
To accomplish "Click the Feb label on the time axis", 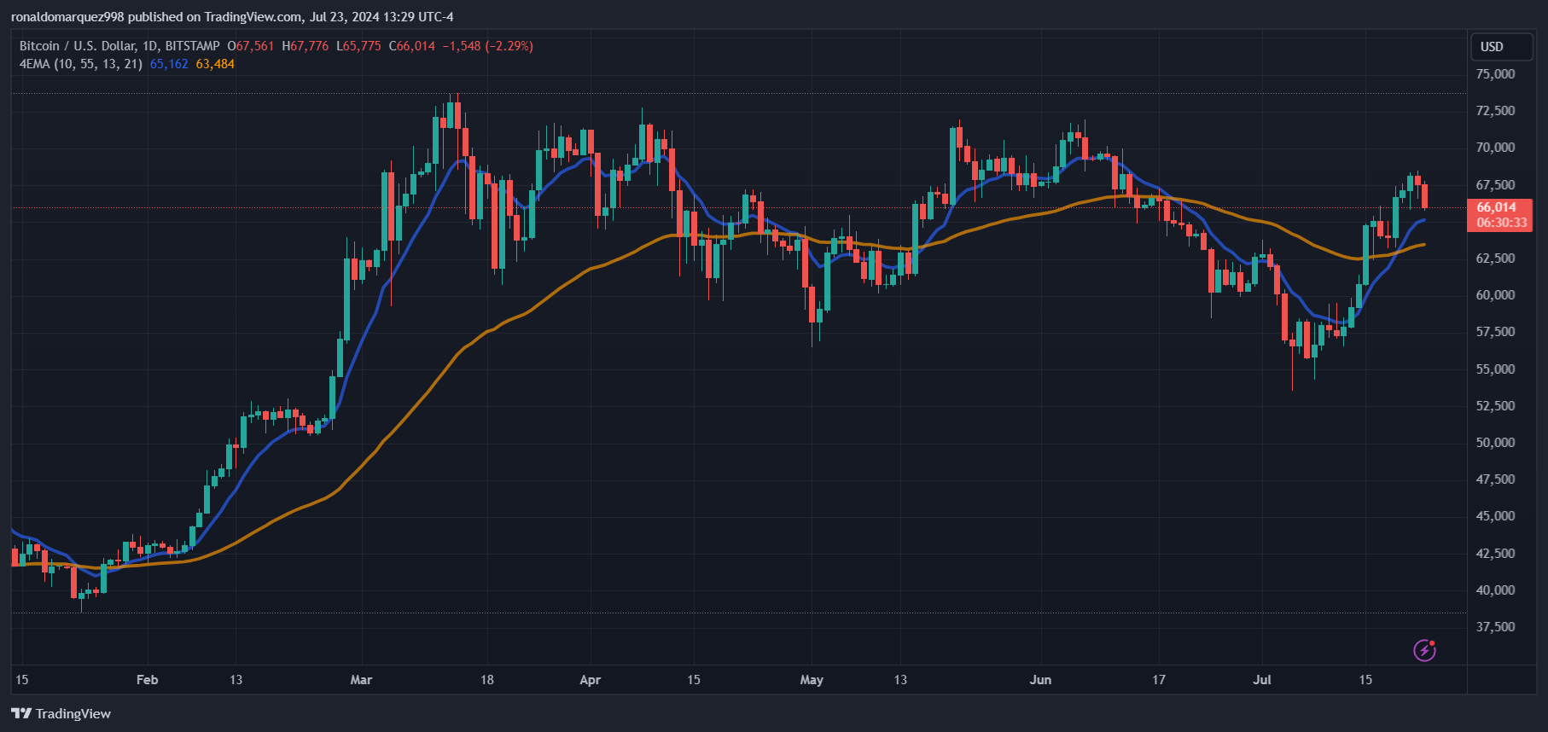I will pos(148,680).
